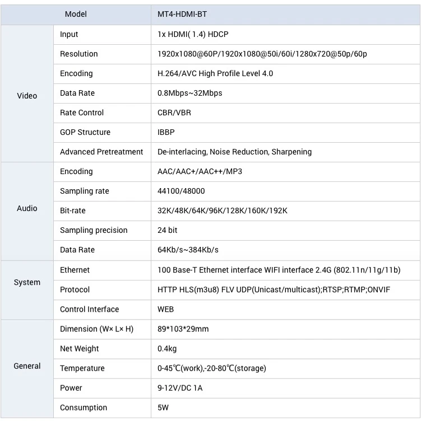This screenshot has width=421, height=426.
Task: Select the 9-12V/DC 1A power value
Action: pos(180,388)
